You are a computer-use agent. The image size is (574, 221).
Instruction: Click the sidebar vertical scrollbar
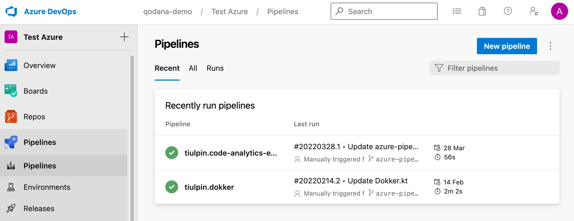click(x=132, y=138)
